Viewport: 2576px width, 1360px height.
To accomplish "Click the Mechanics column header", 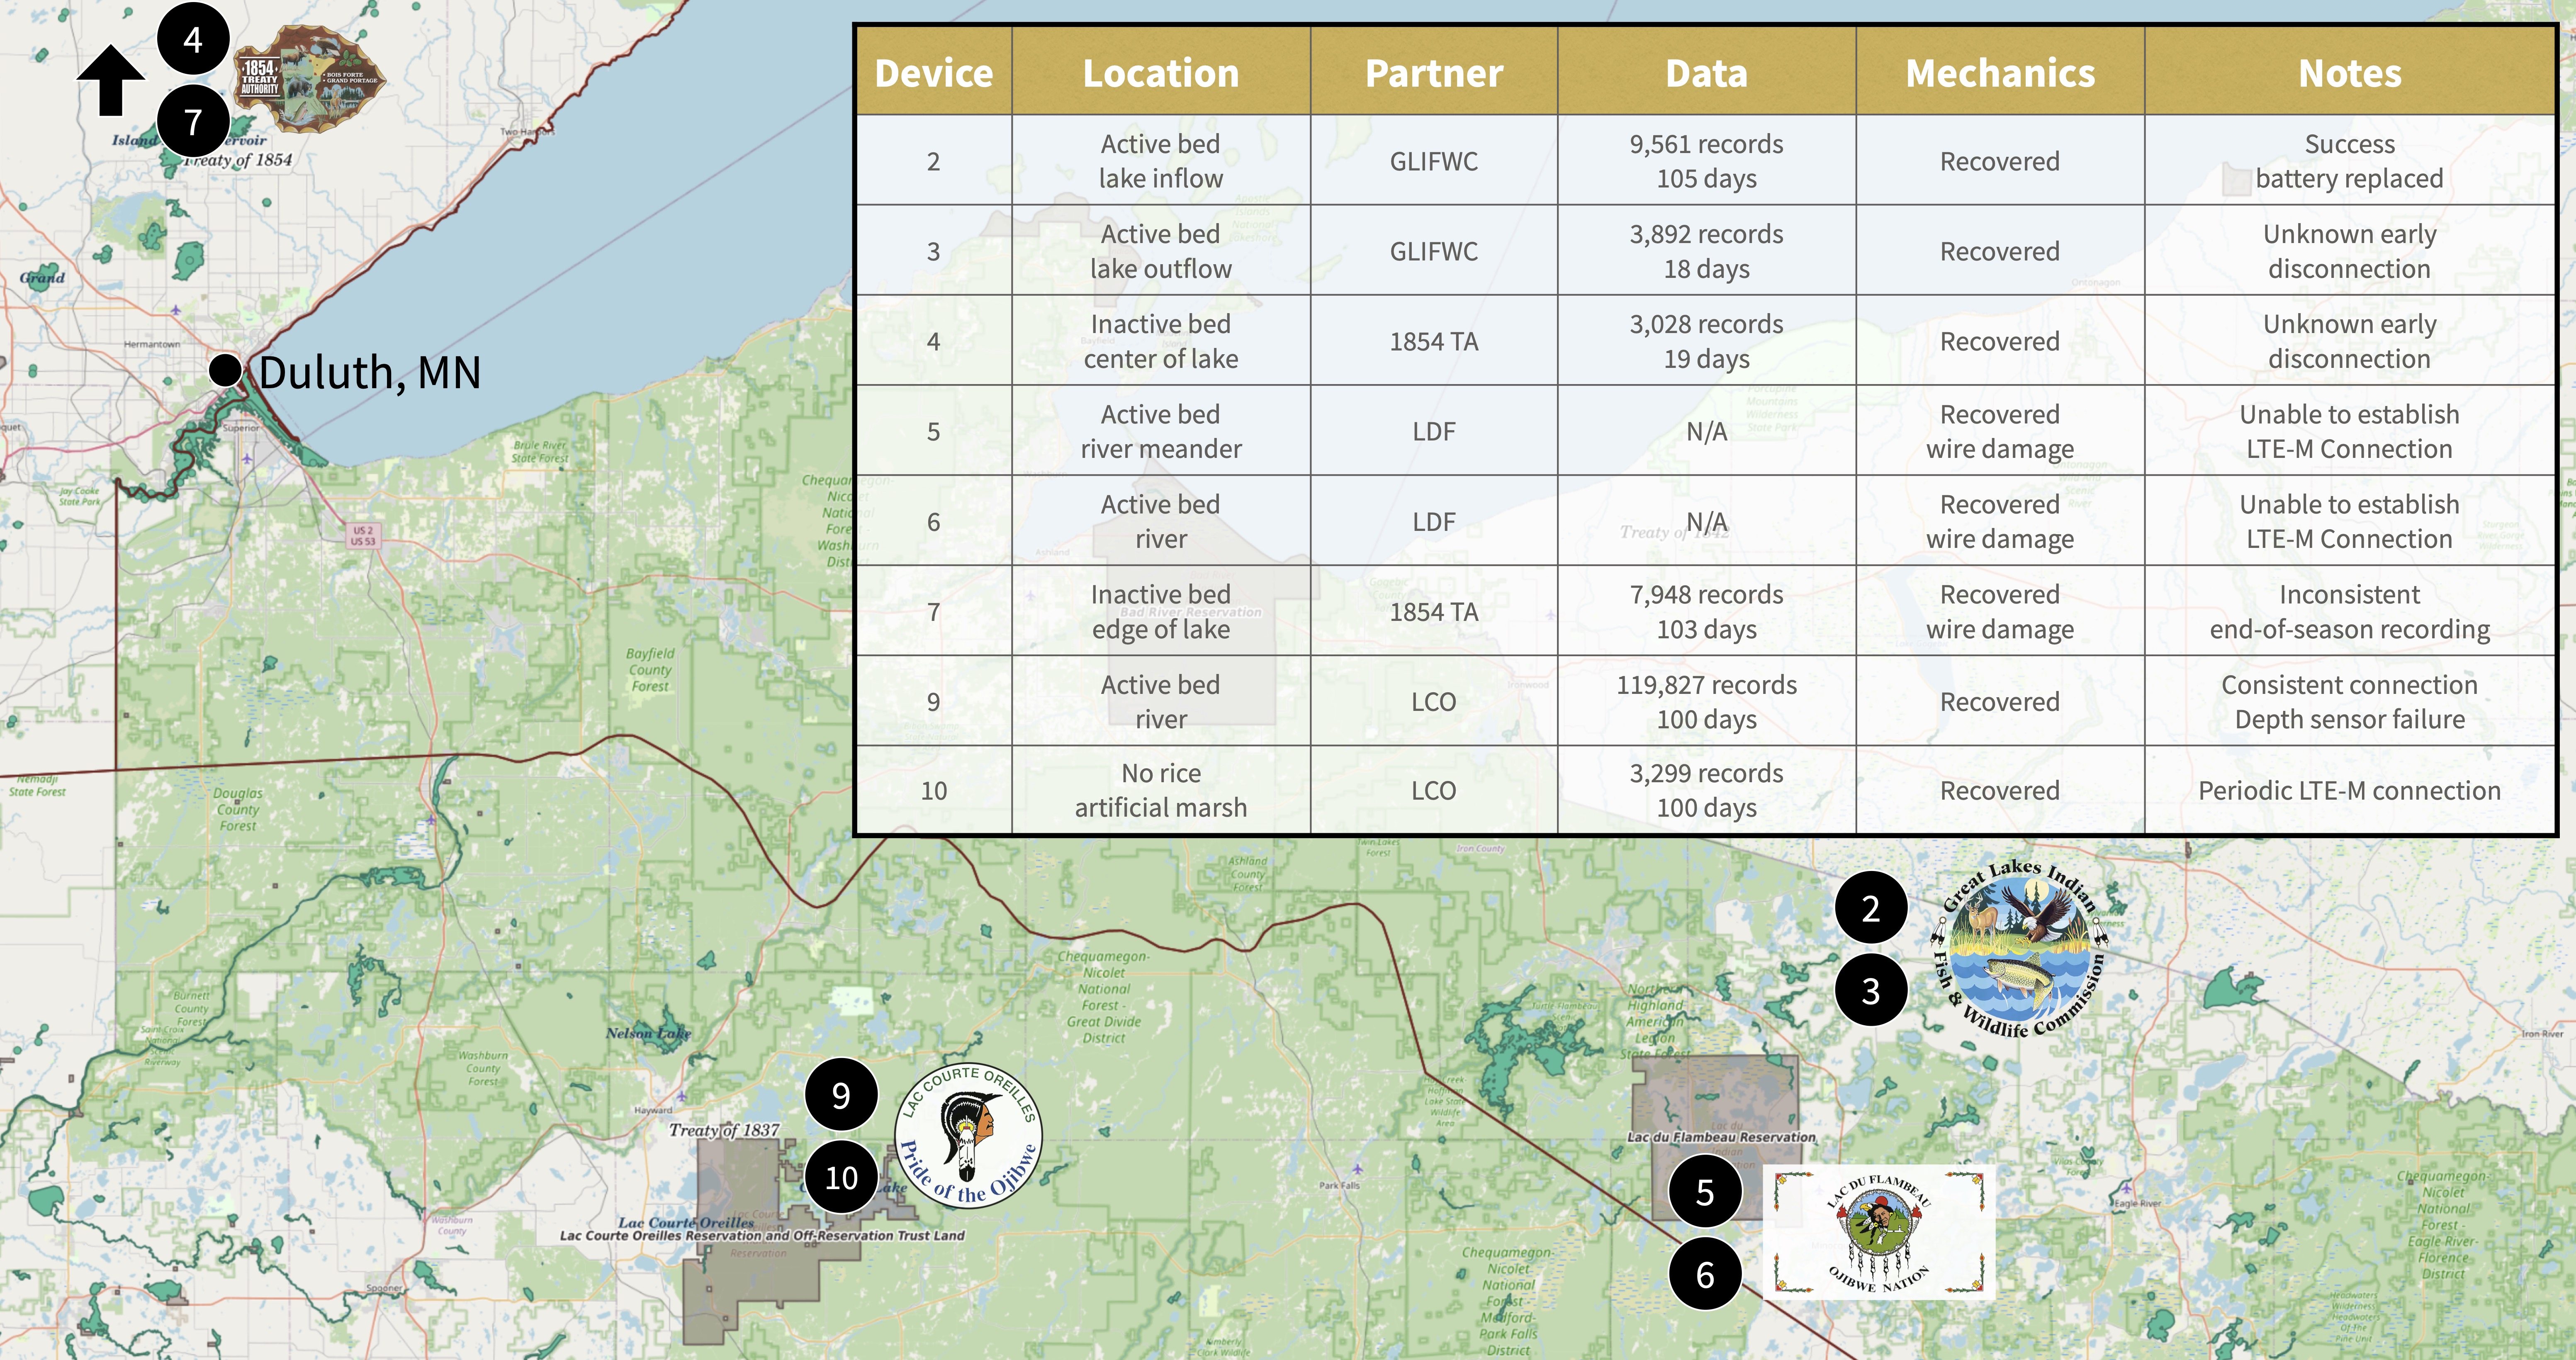I will click(1999, 72).
